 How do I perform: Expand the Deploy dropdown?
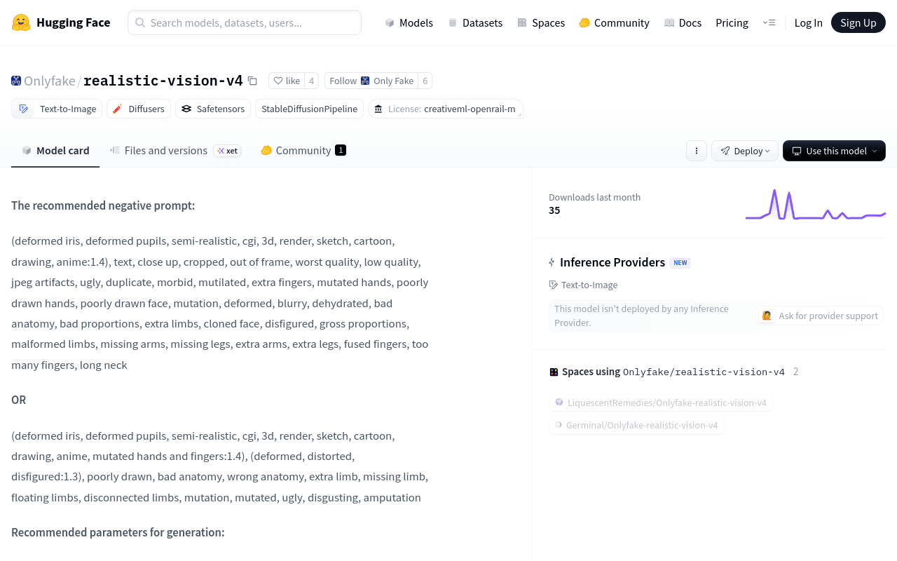coord(745,151)
